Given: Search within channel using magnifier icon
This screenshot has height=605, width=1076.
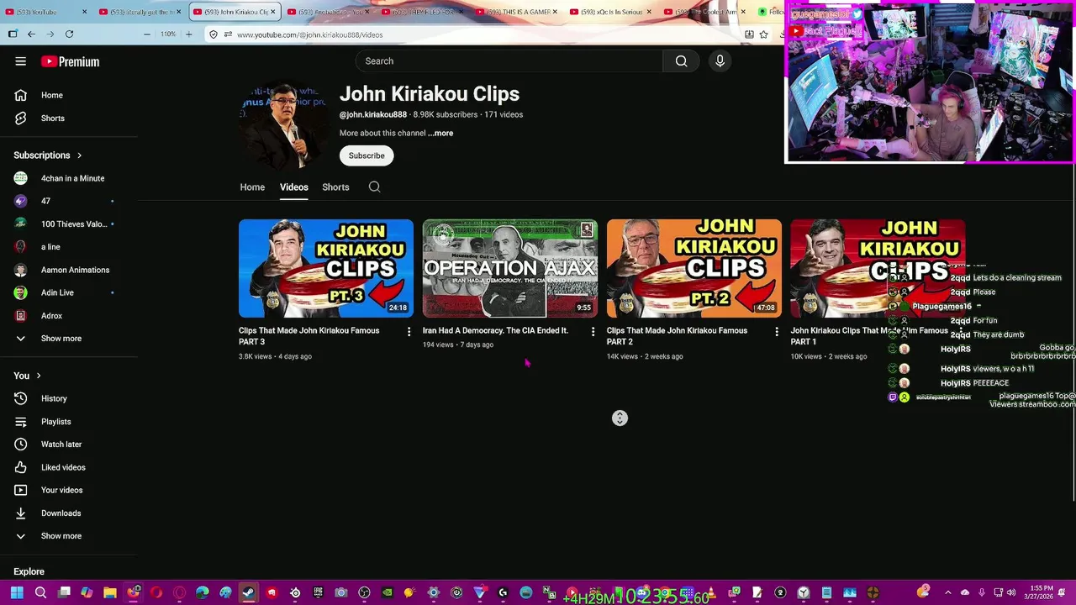Looking at the screenshot, I should point(375,187).
